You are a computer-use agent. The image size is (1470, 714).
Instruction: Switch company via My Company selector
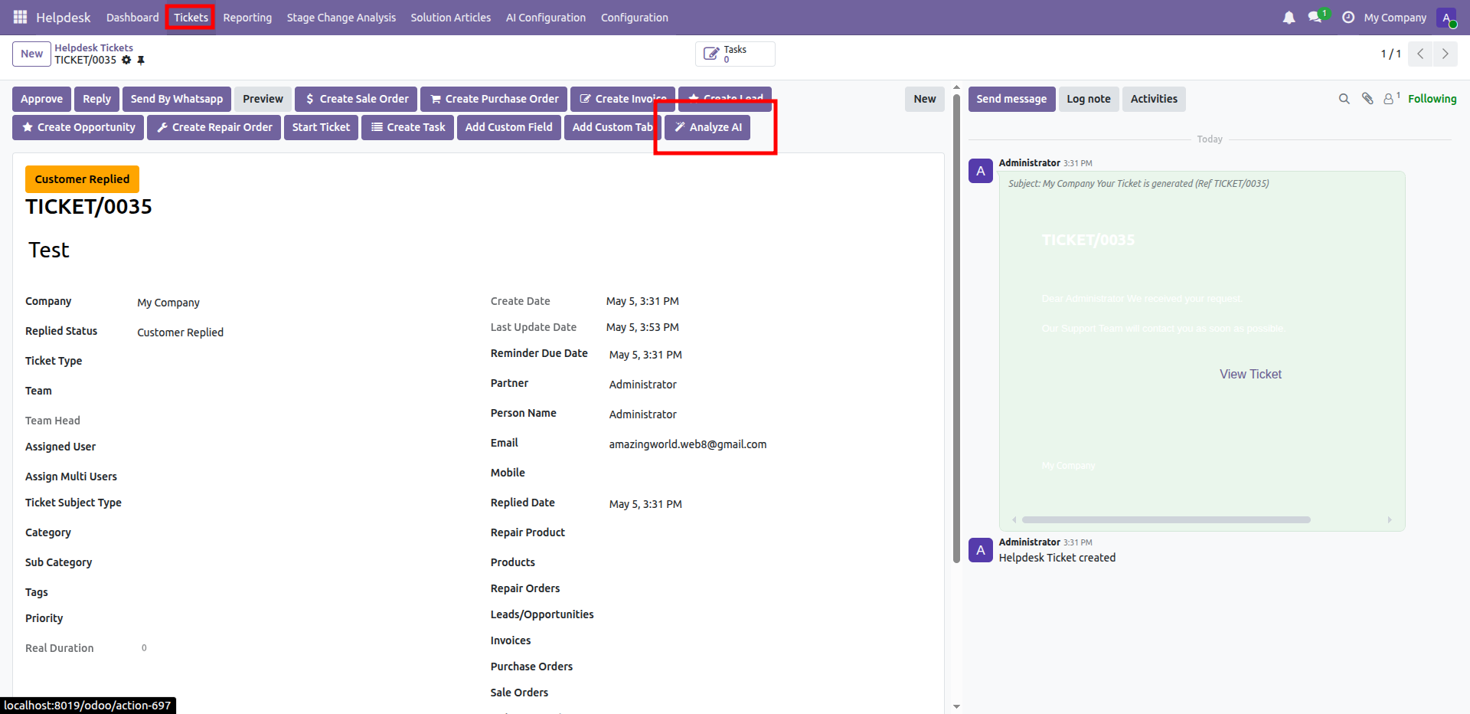pos(1395,18)
